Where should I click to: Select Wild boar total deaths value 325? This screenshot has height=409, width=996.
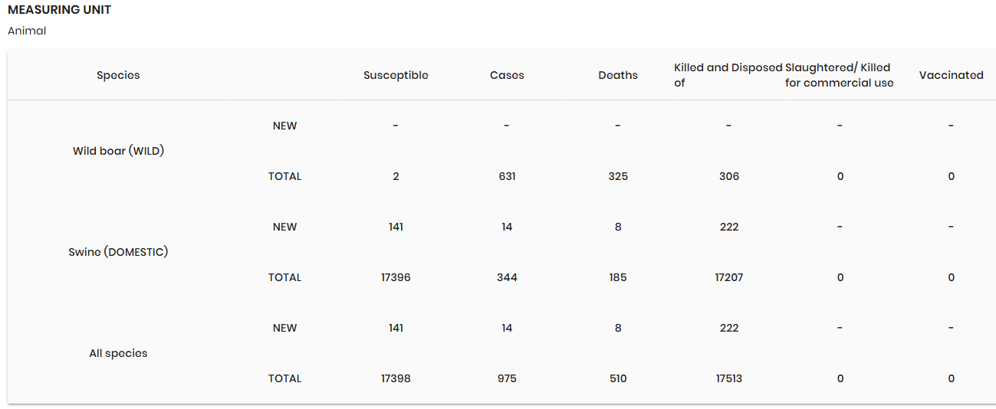[x=618, y=176]
